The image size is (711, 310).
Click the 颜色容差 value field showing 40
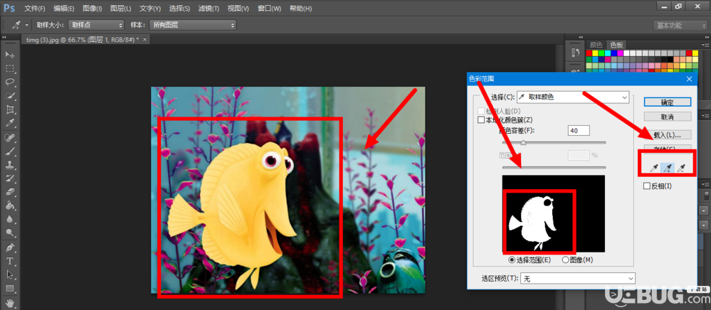[x=578, y=131]
